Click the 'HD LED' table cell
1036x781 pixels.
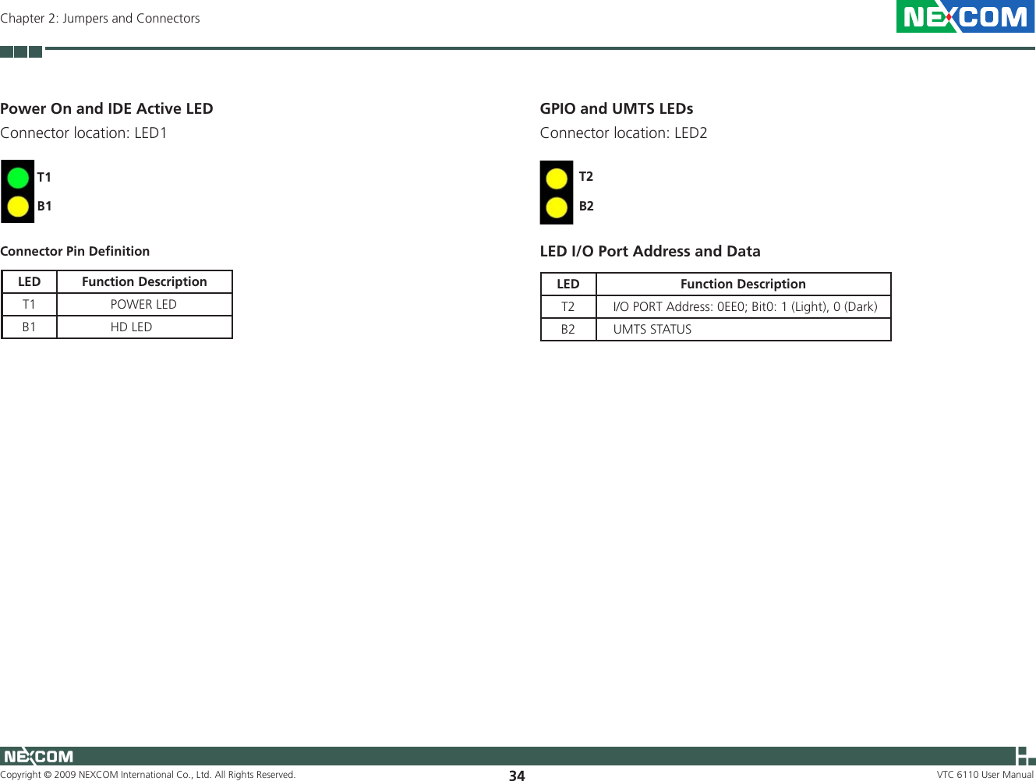tap(144, 327)
